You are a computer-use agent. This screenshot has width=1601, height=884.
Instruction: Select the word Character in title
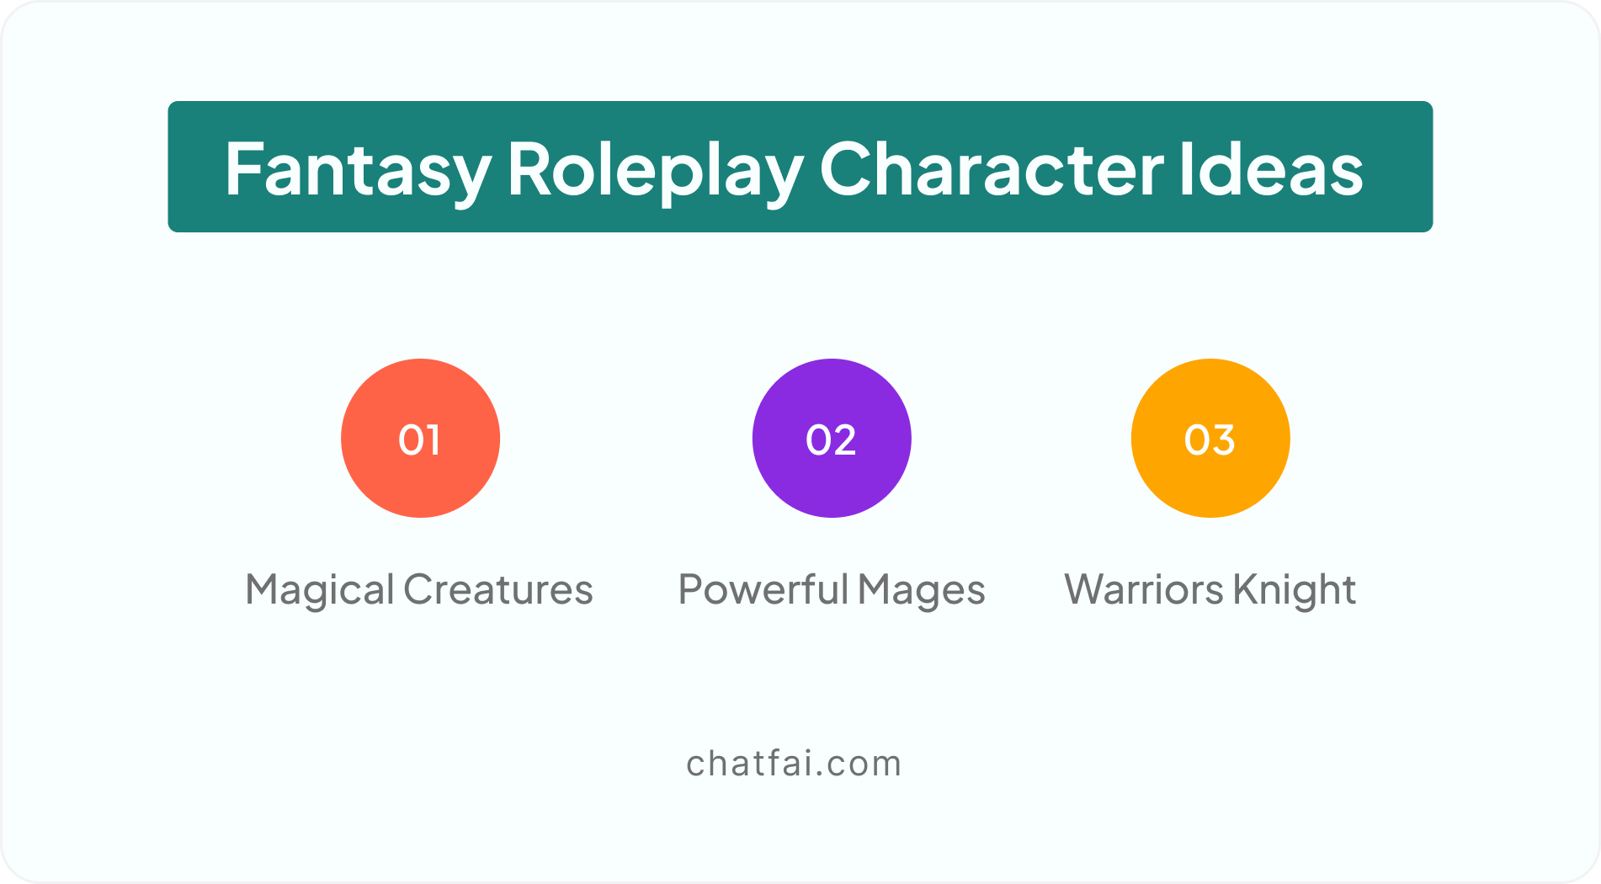tap(992, 170)
